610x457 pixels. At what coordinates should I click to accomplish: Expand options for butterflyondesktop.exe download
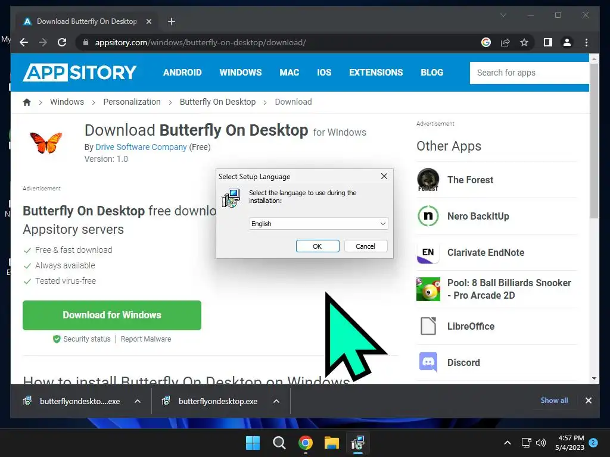276,402
